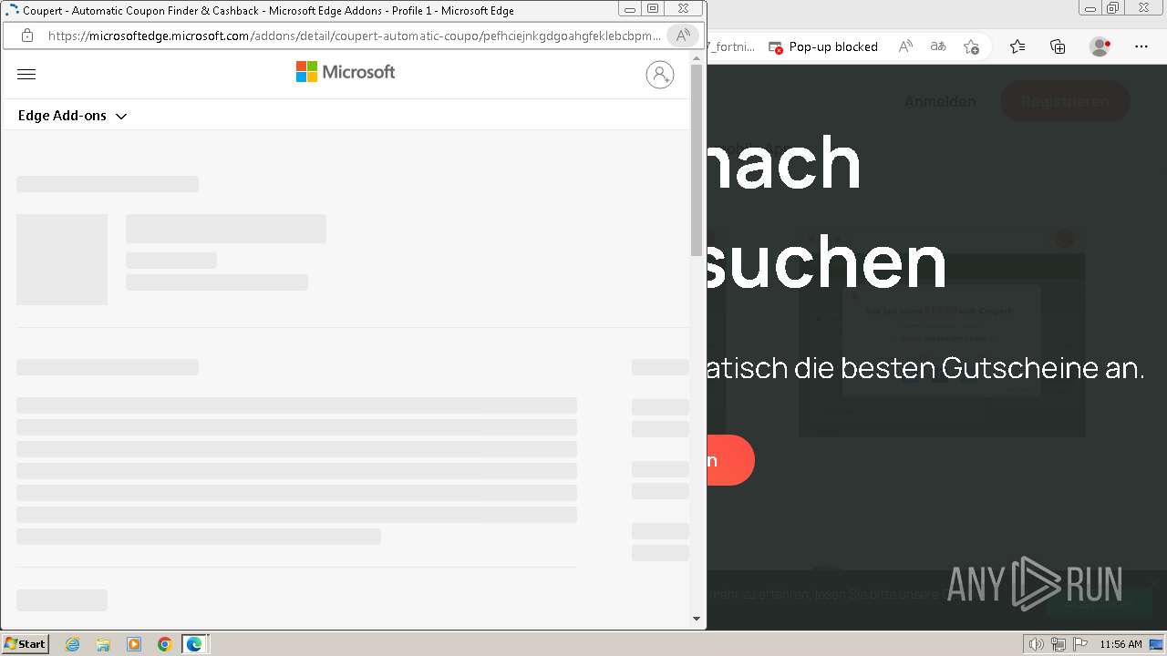Click the Registrieren button
The image size is (1167, 656).
coord(1065,101)
